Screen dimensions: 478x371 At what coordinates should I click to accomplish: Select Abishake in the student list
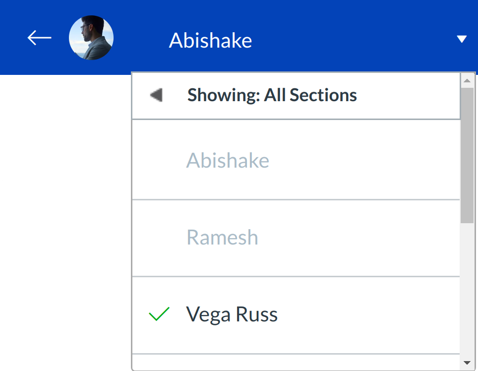click(228, 161)
